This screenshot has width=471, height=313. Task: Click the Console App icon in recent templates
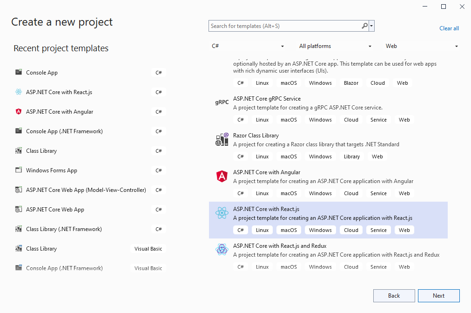click(19, 72)
